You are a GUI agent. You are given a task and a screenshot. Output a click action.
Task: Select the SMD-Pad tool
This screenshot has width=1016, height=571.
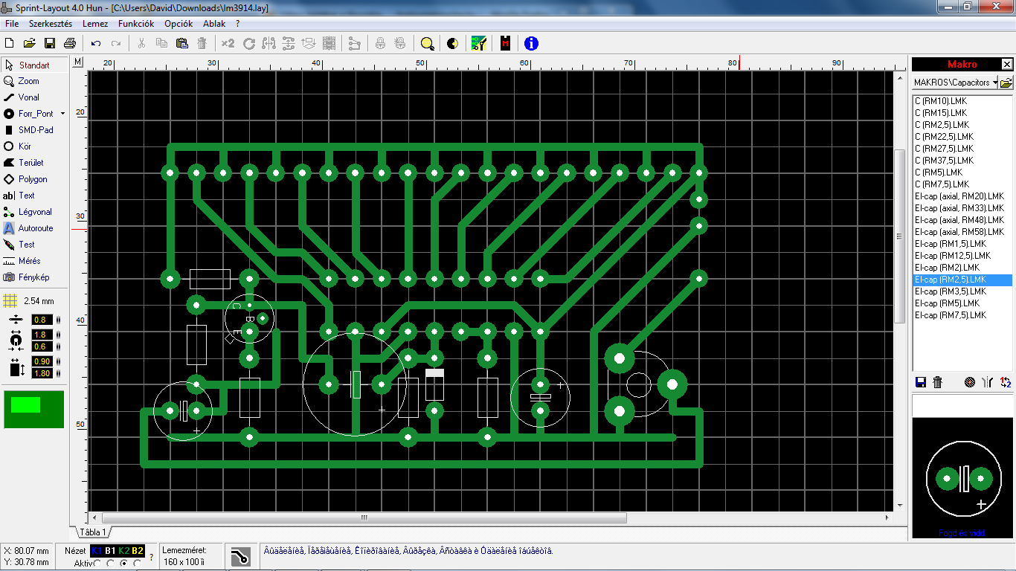[x=34, y=130]
